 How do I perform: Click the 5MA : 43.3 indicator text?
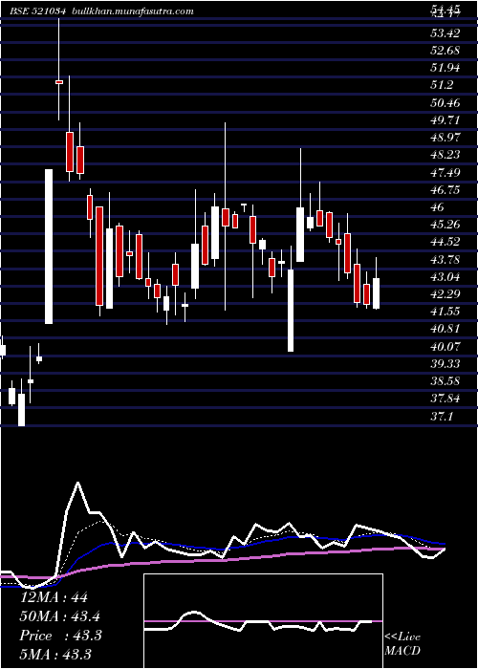pos(55,655)
